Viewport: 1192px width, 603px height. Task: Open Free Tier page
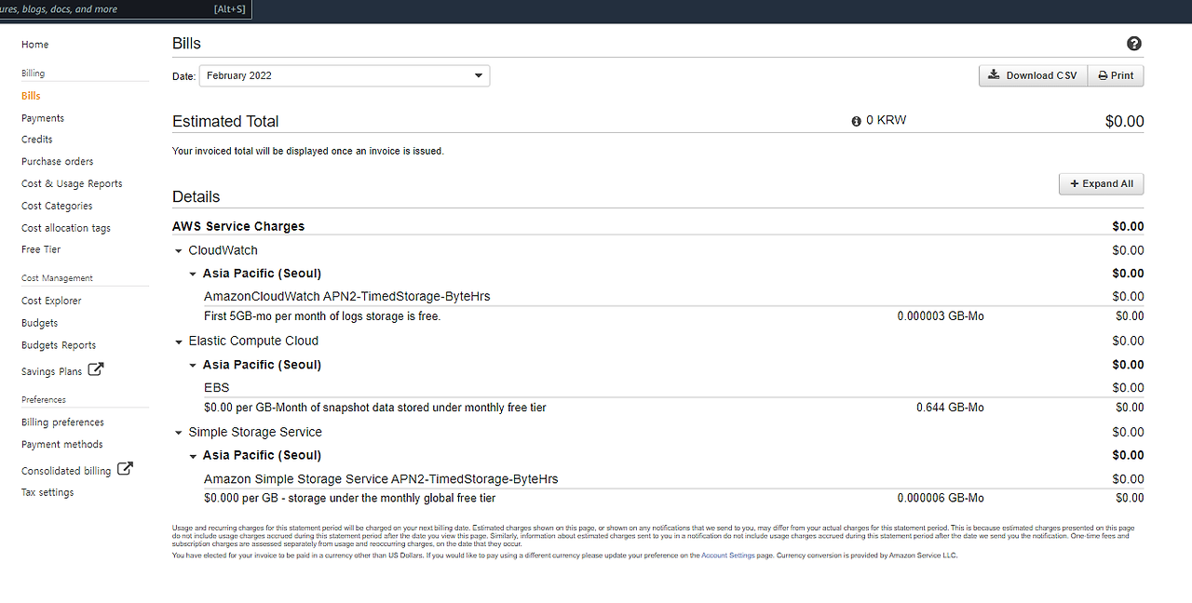pyautogui.click(x=41, y=249)
